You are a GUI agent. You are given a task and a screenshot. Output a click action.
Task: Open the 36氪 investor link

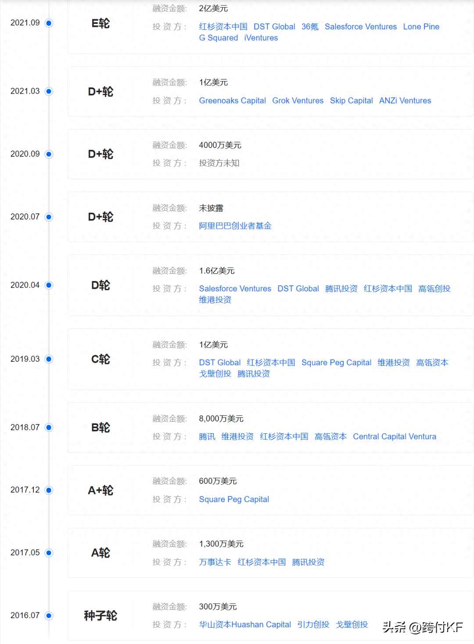point(310,27)
